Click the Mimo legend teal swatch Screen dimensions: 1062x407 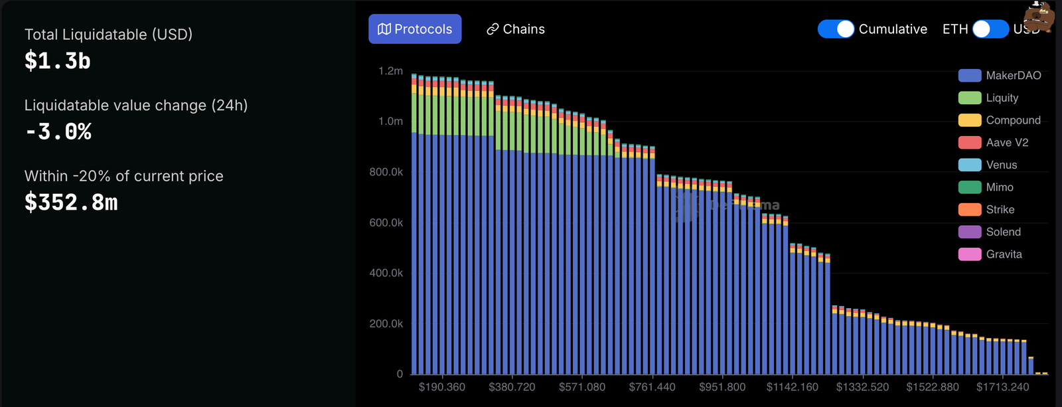pyautogui.click(x=970, y=187)
